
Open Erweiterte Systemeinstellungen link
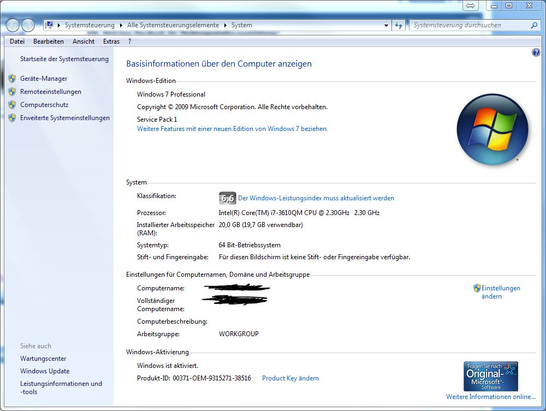(65, 118)
